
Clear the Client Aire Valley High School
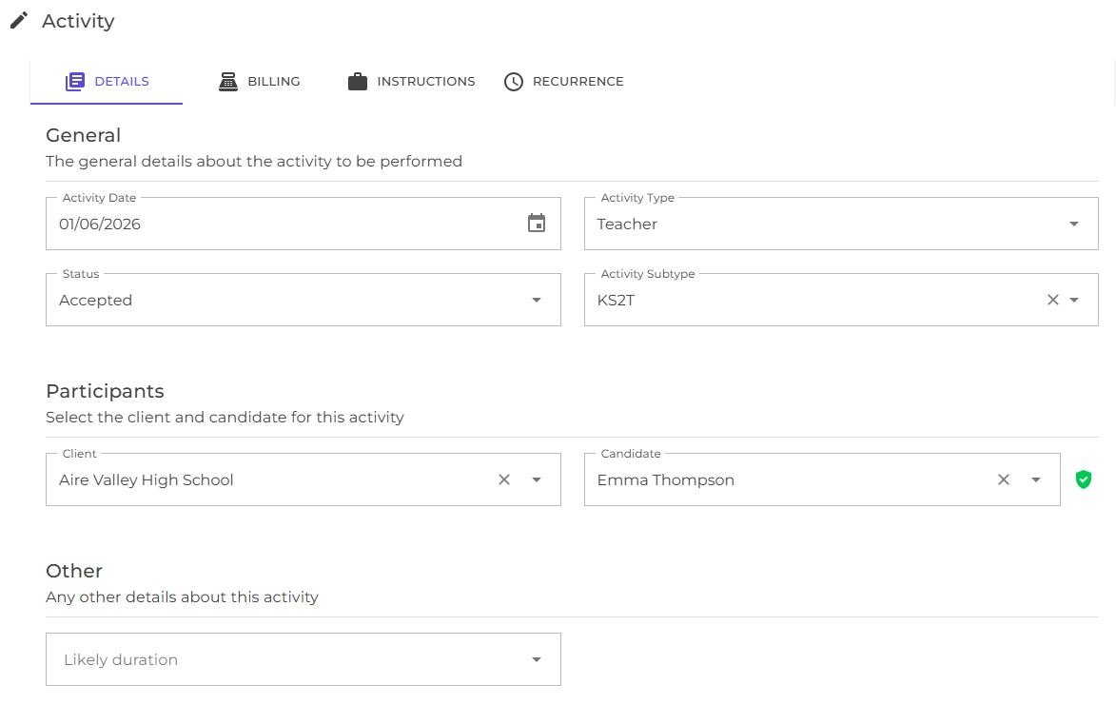pos(504,479)
